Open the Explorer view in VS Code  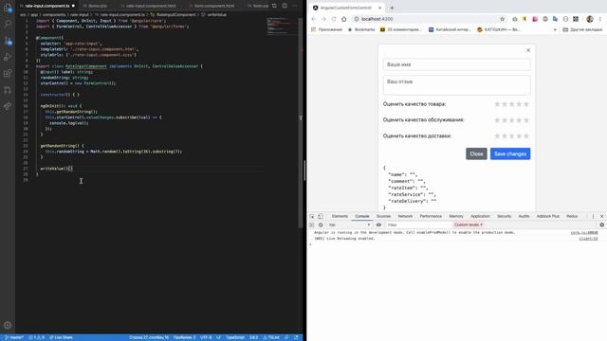[x=8, y=8]
